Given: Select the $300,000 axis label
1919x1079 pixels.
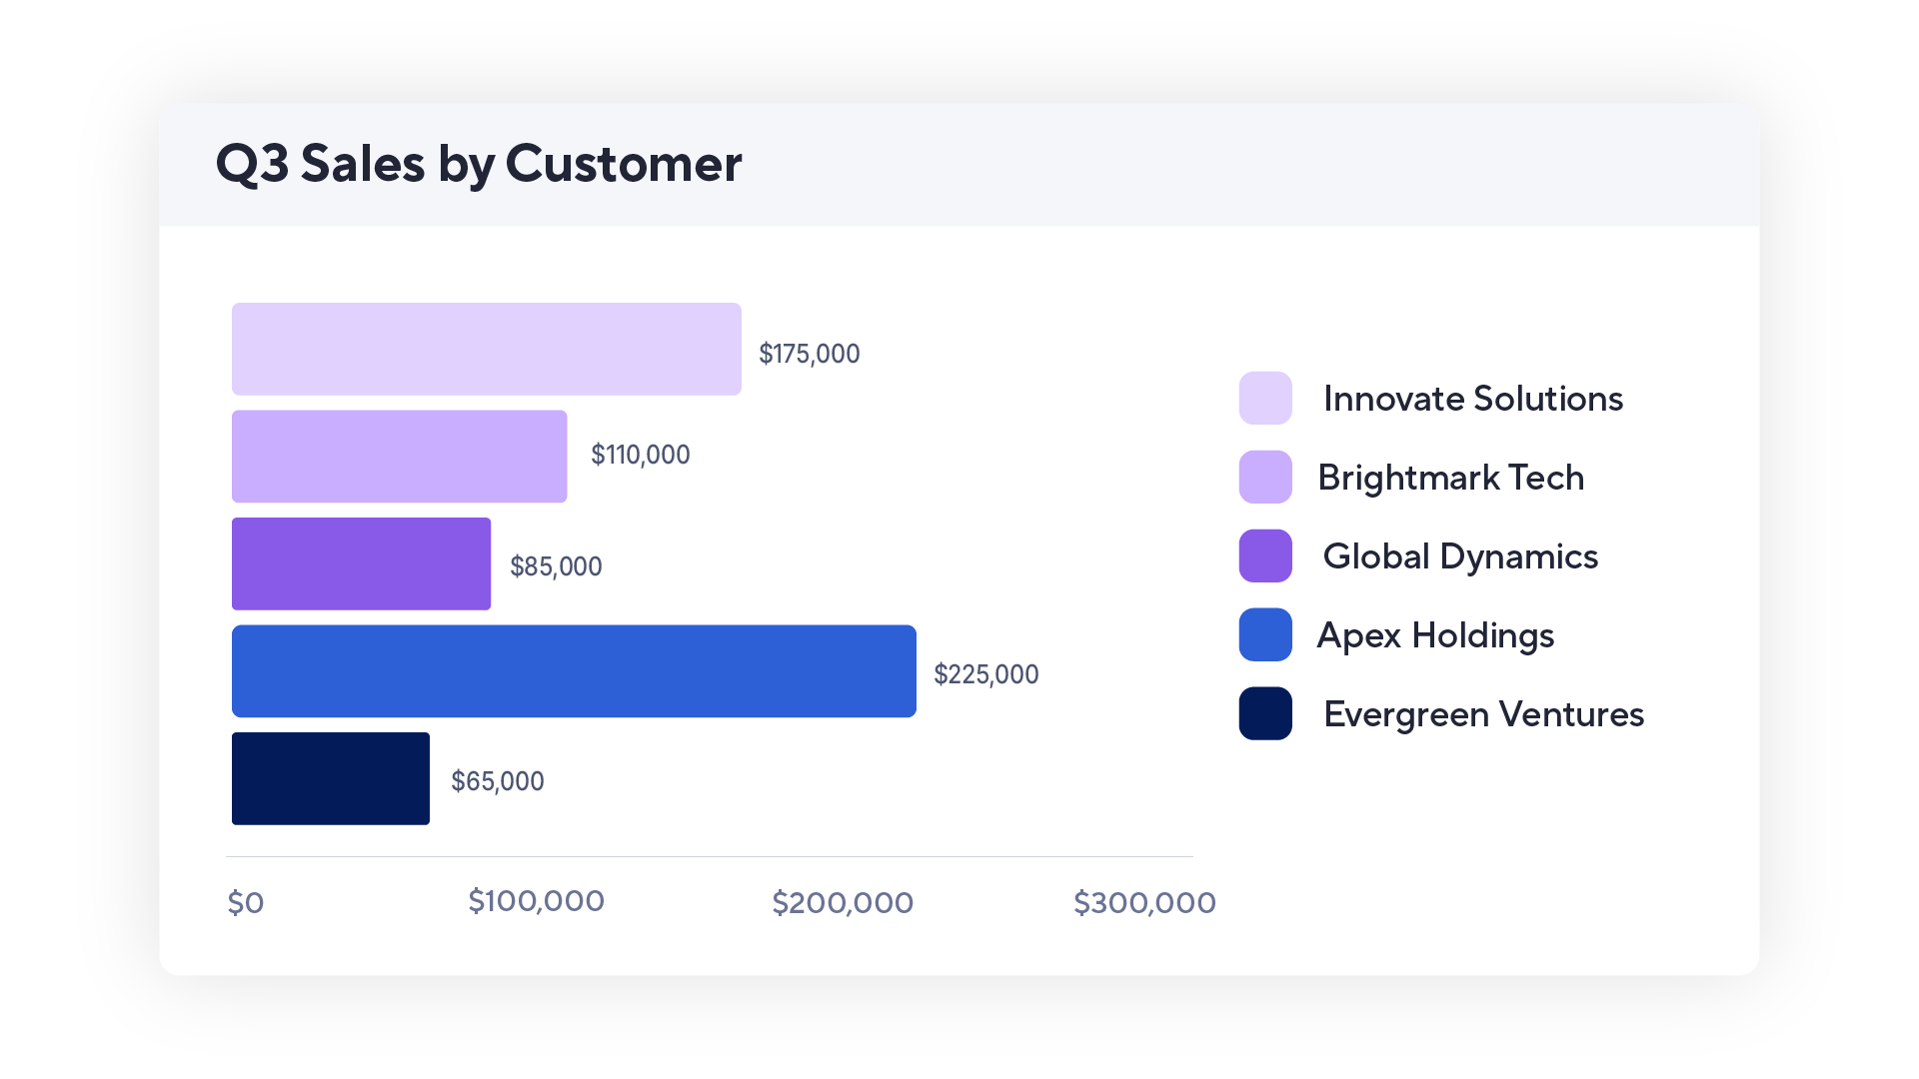Looking at the screenshot, I should pyautogui.click(x=1144, y=901).
